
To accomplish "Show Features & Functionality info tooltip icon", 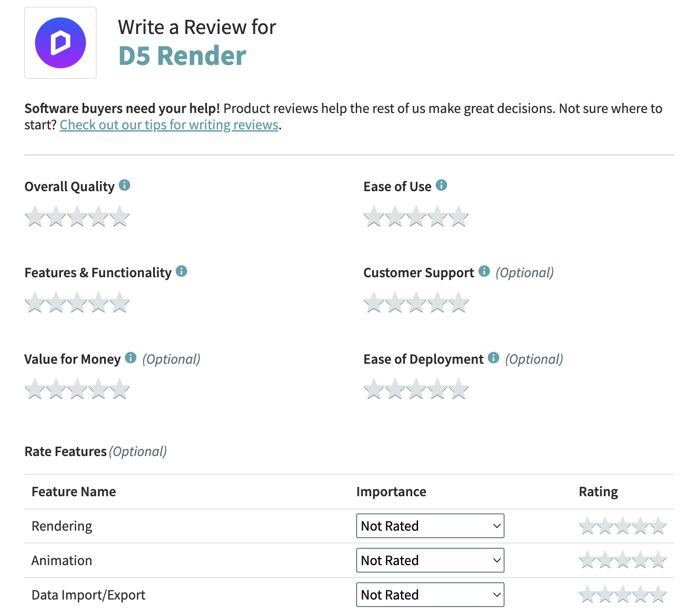I will tap(181, 271).
